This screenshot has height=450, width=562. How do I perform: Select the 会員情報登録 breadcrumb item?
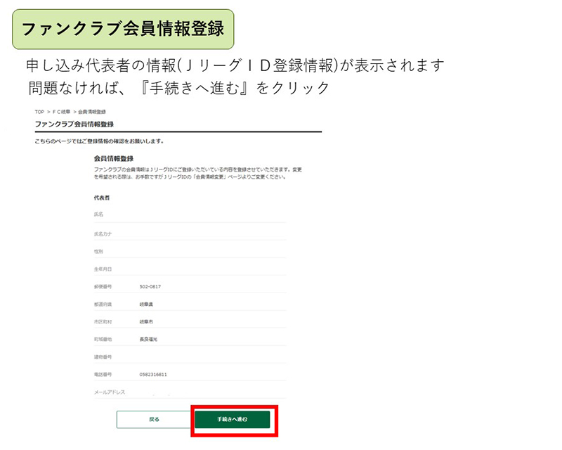point(92,112)
